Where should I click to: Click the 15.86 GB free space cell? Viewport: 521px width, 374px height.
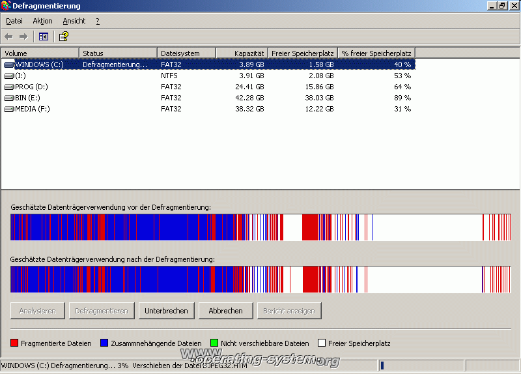click(x=319, y=87)
